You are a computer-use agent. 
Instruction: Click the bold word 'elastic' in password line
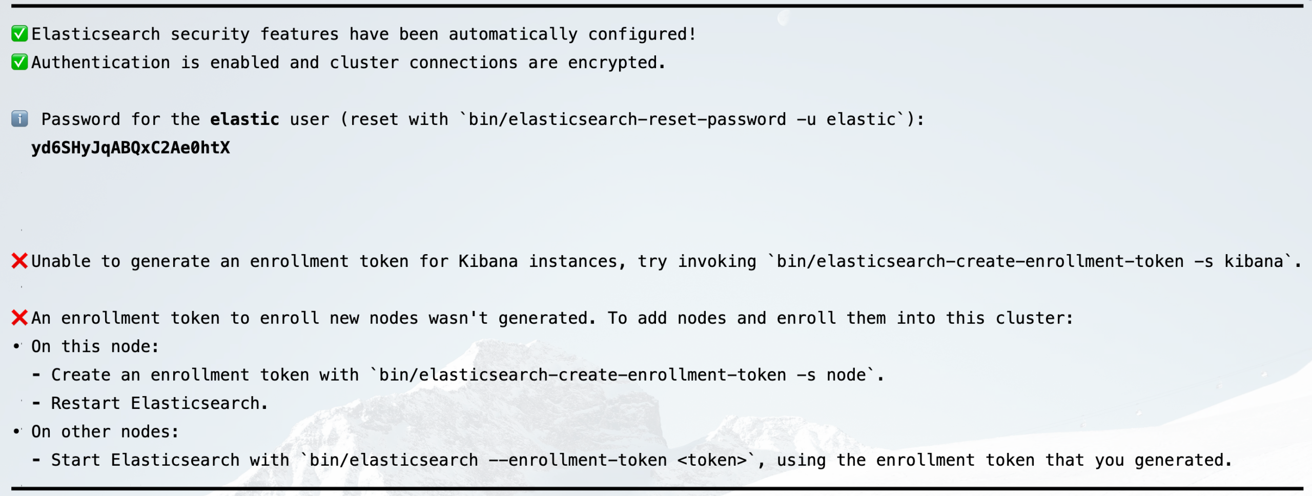click(244, 119)
